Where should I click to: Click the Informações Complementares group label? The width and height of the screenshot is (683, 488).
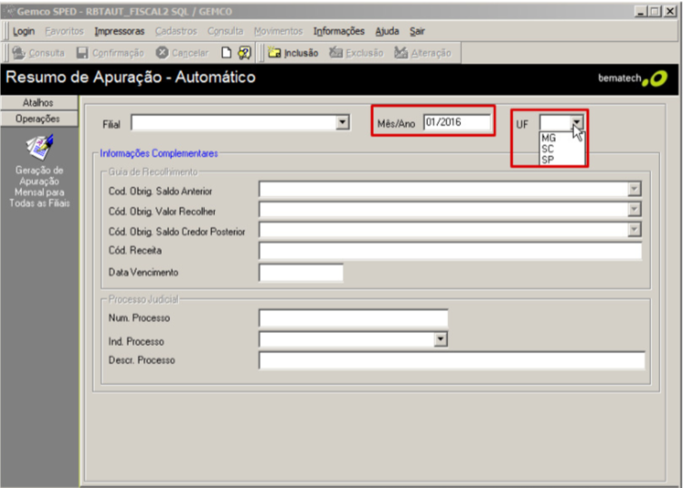tap(159, 154)
